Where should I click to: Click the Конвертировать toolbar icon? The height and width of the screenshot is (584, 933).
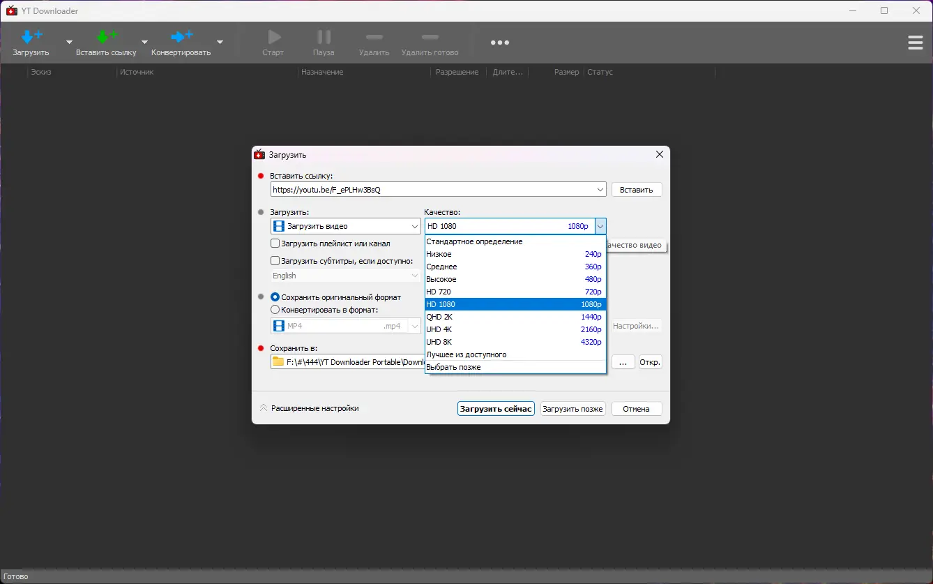pyautogui.click(x=181, y=37)
